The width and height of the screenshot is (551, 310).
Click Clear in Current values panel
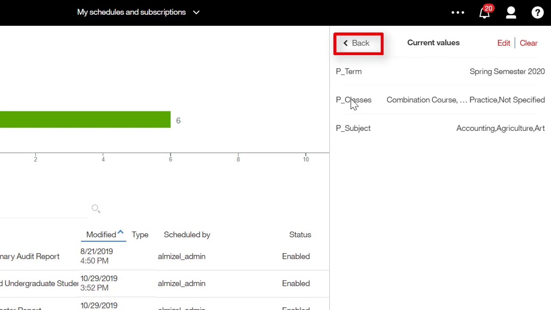pos(529,43)
